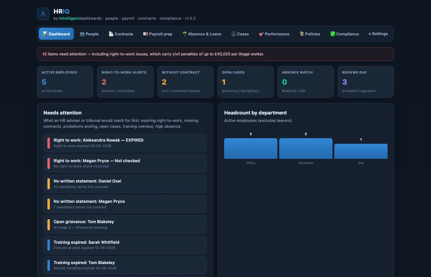Click the 'Active employees (excludes leavers).' text

click(258, 120)
